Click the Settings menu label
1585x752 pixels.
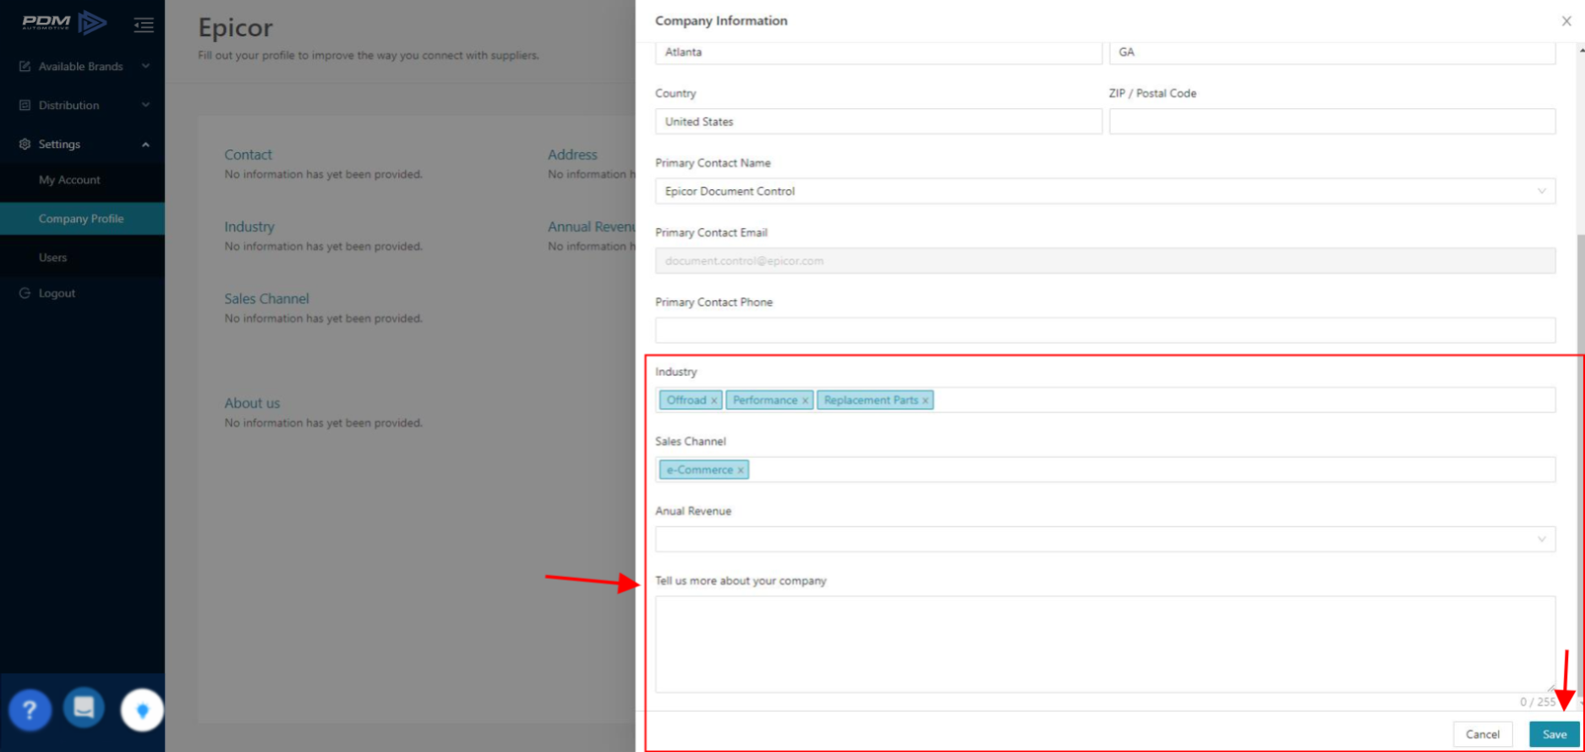tap(59, 144)
